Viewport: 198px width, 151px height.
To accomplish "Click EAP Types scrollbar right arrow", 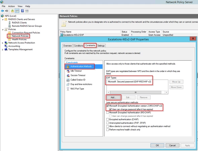I will point(166,92).
